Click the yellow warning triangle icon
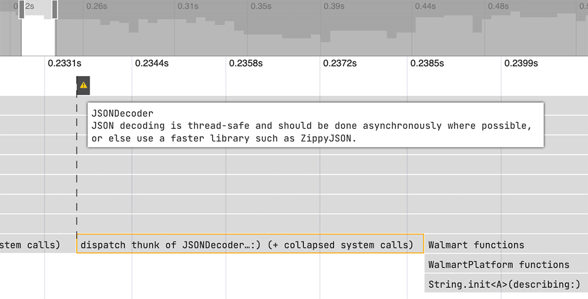This screenshot has height=299, width=588. [83, 85]
